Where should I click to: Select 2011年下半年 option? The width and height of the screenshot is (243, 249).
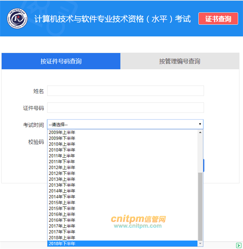62,161
